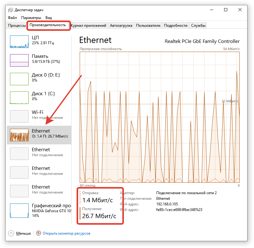Click the Wi-Fi adapter graph icon

click(19, 116)
